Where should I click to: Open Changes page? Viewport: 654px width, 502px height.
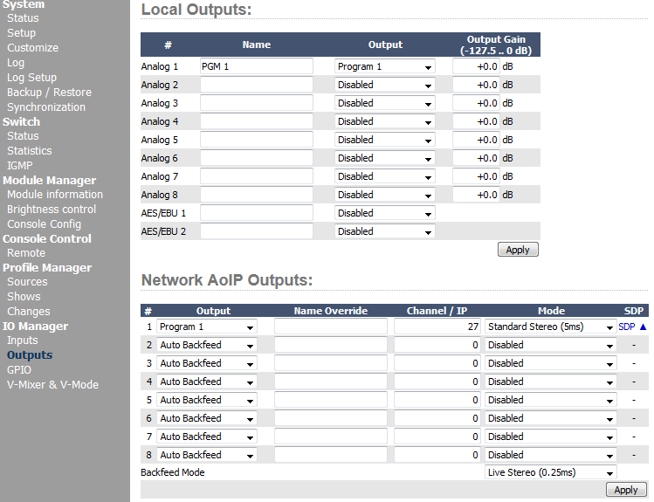pyautogui.click(x=28, y=312)
